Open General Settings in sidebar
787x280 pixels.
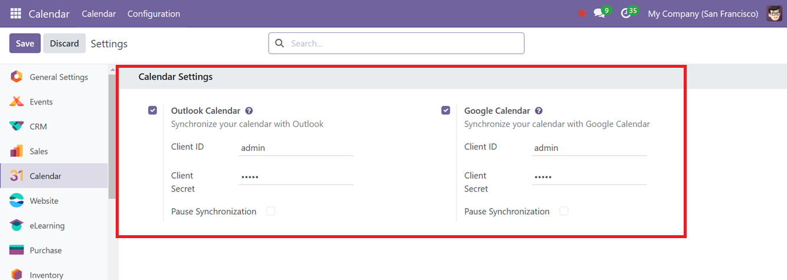point(58,77)
